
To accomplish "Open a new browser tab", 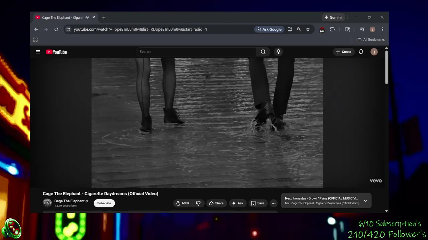I will 104,17.
